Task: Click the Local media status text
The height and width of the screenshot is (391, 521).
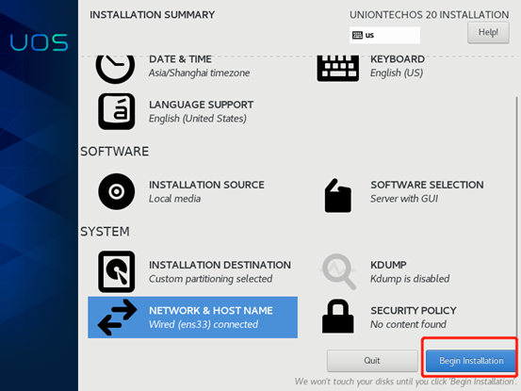Action: [x=174, y=199]
